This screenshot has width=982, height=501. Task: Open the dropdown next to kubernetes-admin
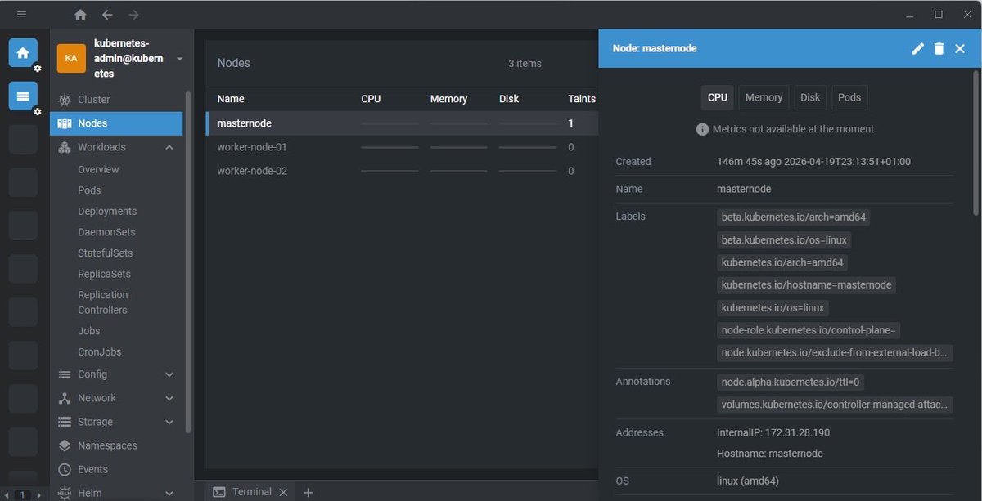click(x=179, y=58)
